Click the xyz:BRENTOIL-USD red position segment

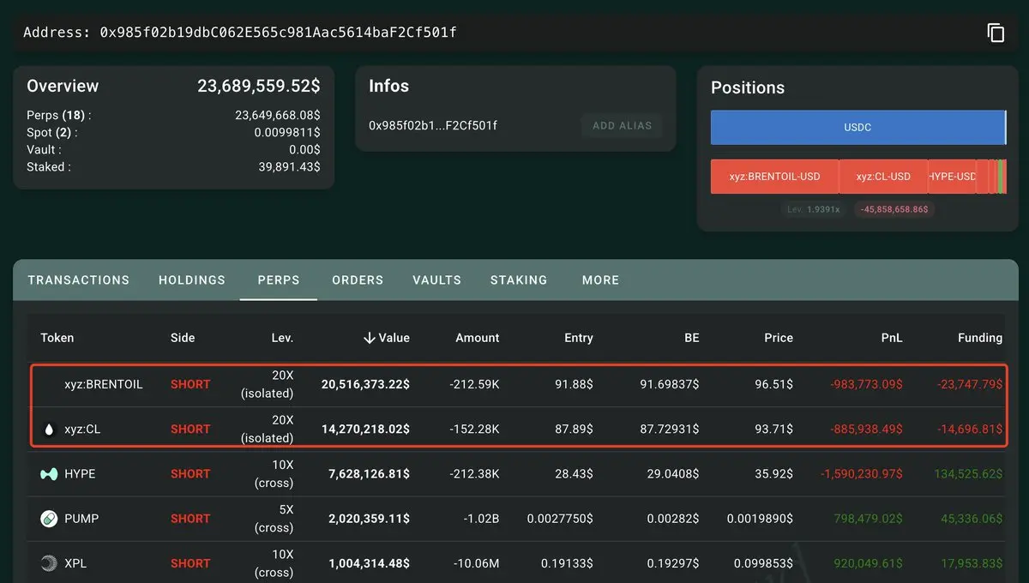774,177
